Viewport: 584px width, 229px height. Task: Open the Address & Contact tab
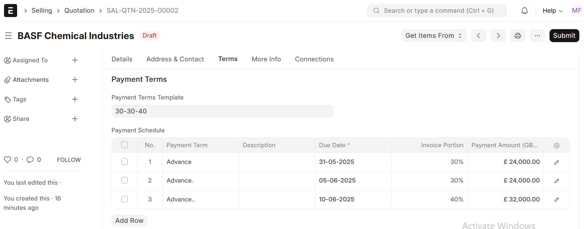pyautogui.click(x=175, y=59)
